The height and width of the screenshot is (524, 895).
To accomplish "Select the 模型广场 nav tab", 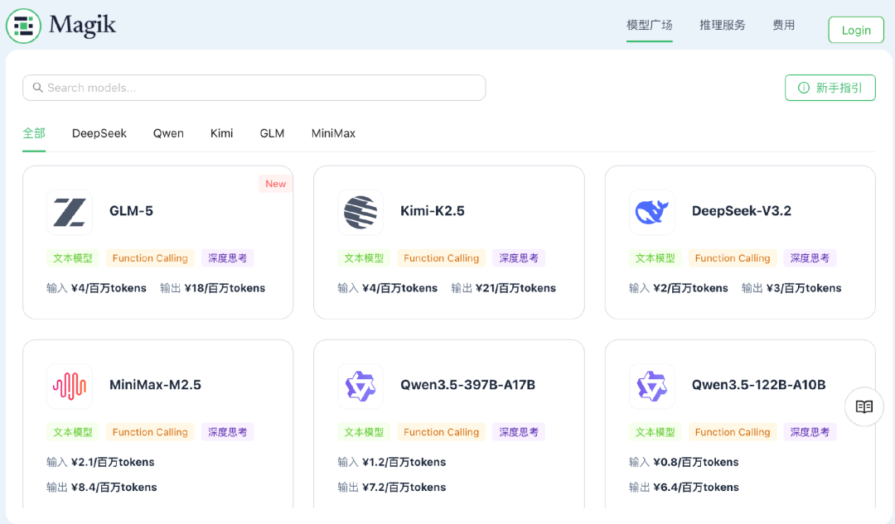I will (649, 26).
